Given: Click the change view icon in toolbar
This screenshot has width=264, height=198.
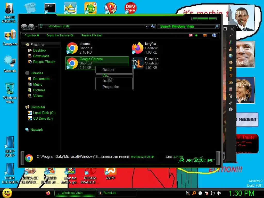Looking at the screenshot, I should 191,35.
